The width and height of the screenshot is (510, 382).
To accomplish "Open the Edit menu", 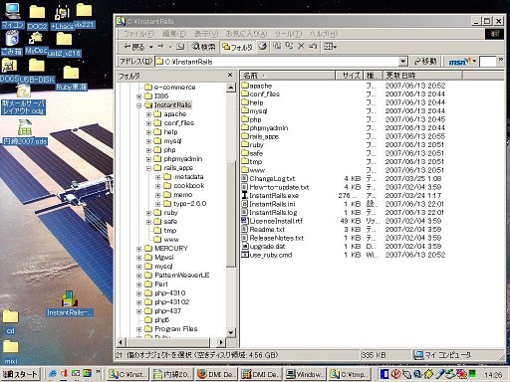I will coord(174,34).
